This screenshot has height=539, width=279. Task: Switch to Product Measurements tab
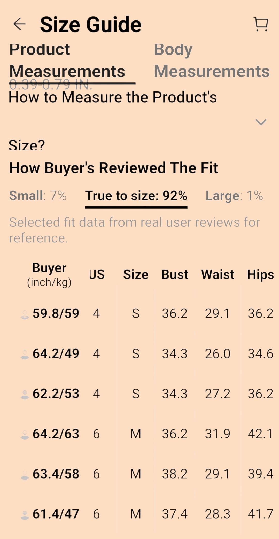click(67, 60)
